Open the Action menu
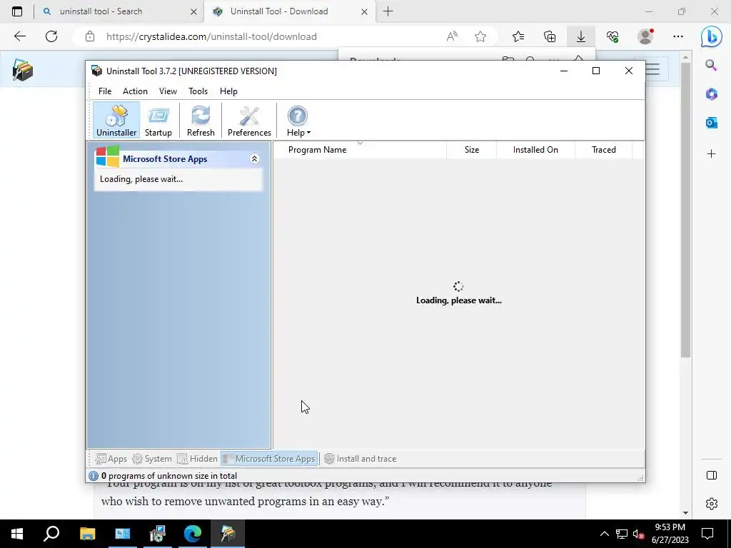The height and width of the screenshot is (548, 731). pos(135,91)
